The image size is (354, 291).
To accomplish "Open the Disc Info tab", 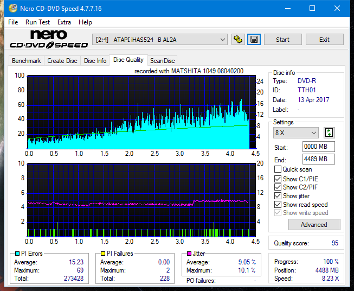I will [95, 61].
